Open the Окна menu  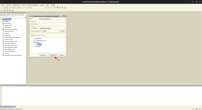(x=47, y=5)
